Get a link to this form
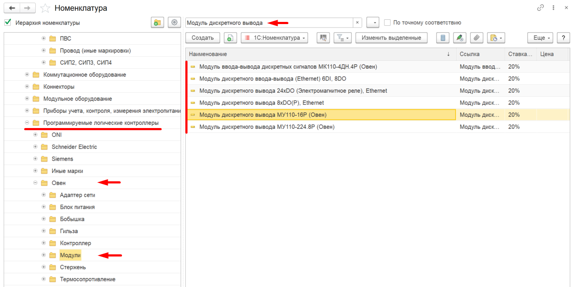Viewport: 572px width, 287px height. (540, 8)
